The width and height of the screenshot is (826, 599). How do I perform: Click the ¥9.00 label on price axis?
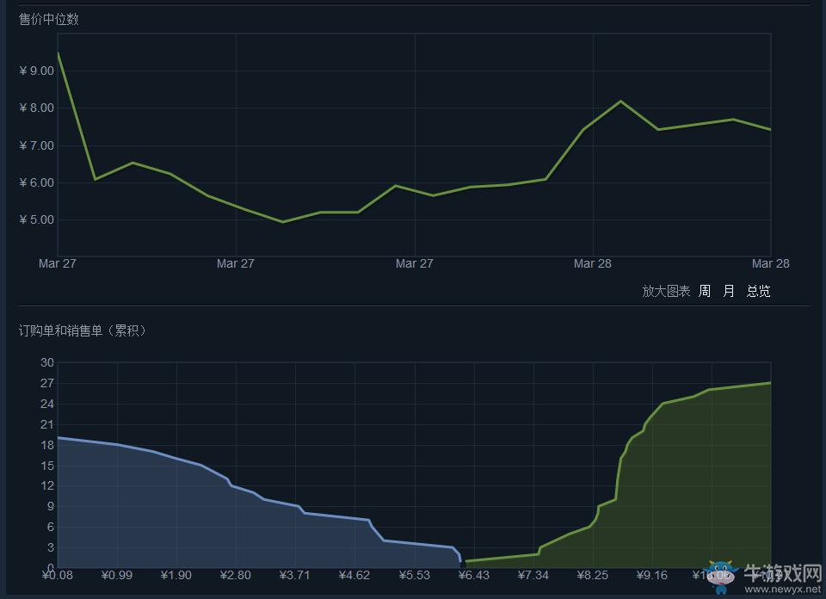[x=36, y=71]
